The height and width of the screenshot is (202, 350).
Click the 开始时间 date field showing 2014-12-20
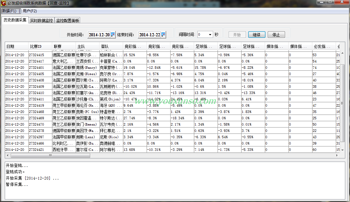tap(99, 35)
